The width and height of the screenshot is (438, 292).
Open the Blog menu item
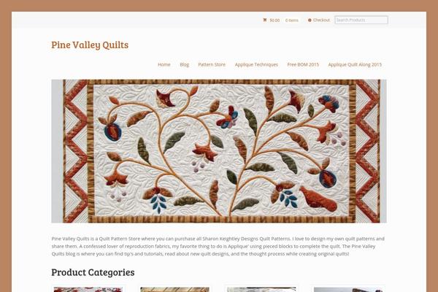[185, 64]
